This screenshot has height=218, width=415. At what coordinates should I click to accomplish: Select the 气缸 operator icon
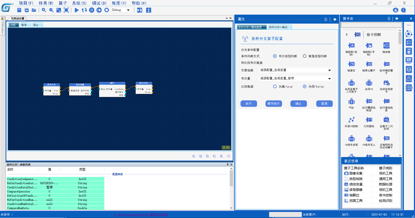click(x=351, y=101)
